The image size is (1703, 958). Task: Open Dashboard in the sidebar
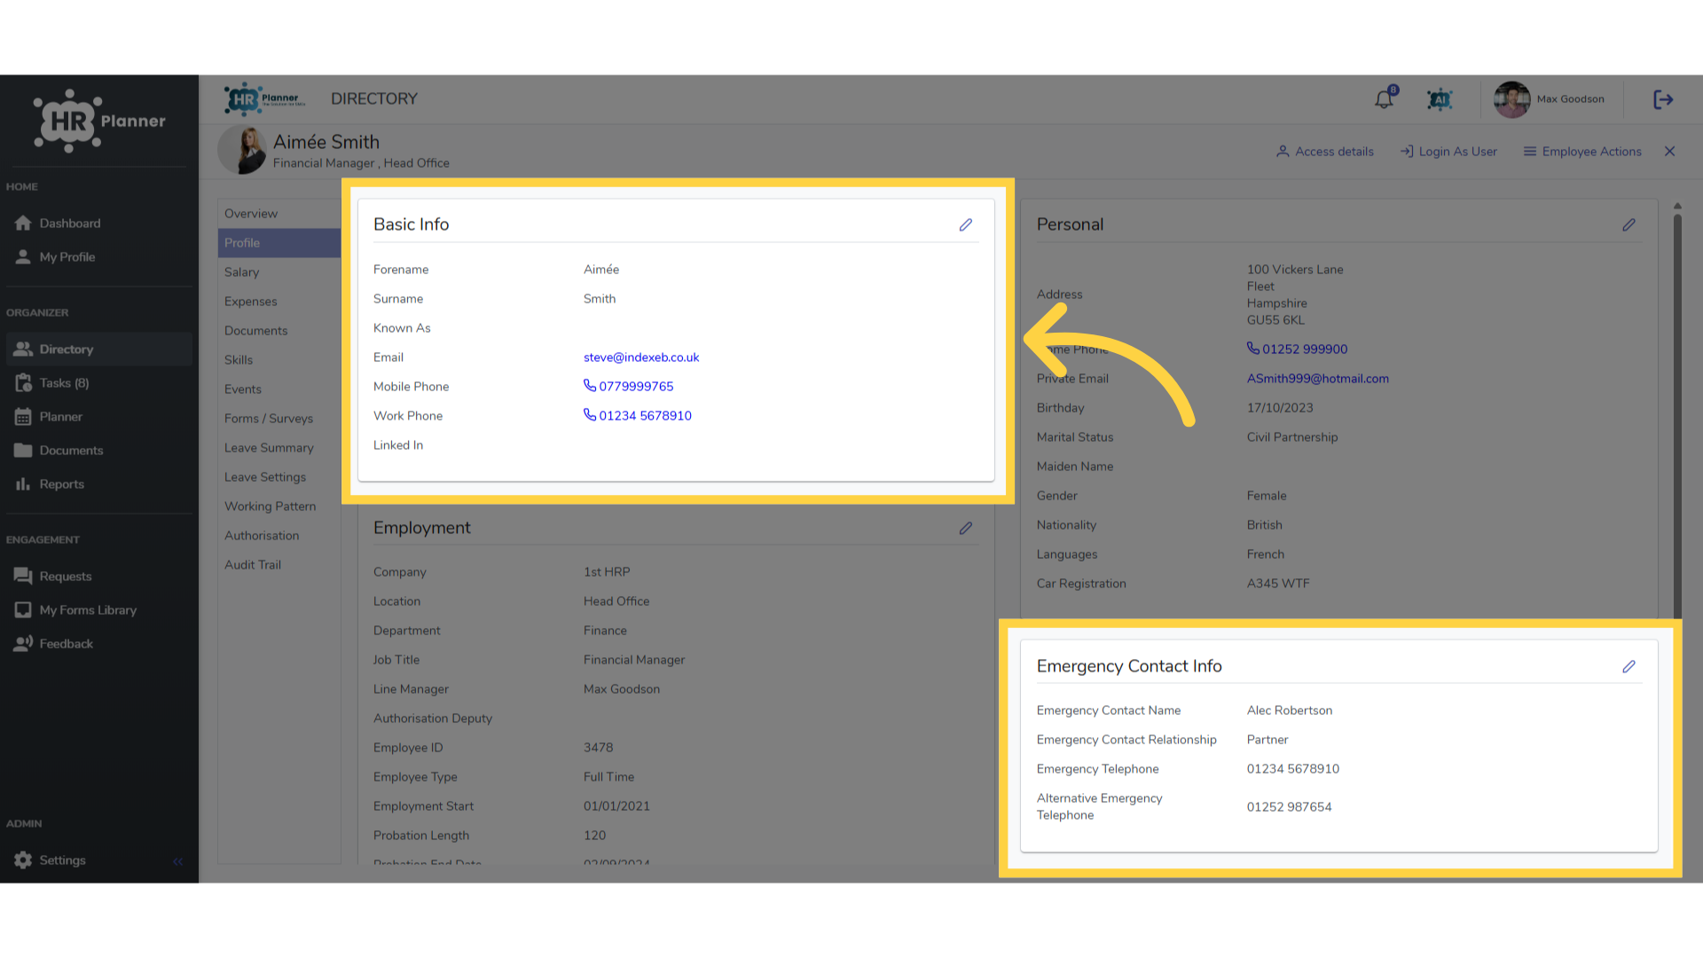click(98, 224)
